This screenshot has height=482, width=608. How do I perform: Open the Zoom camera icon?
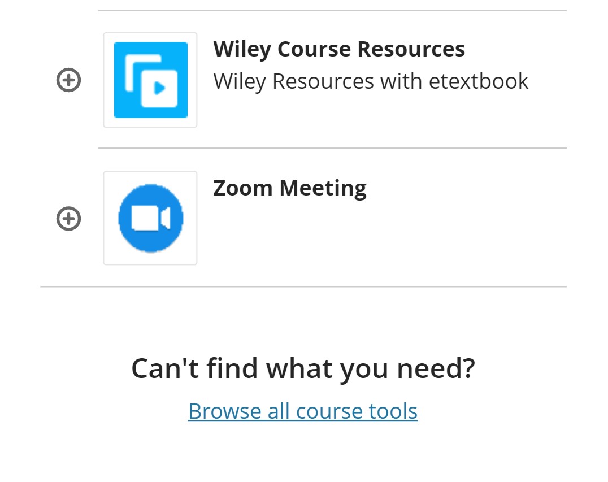tap(150, 218)
